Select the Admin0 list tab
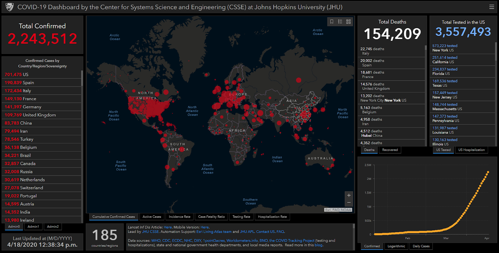 coord(14,227)
